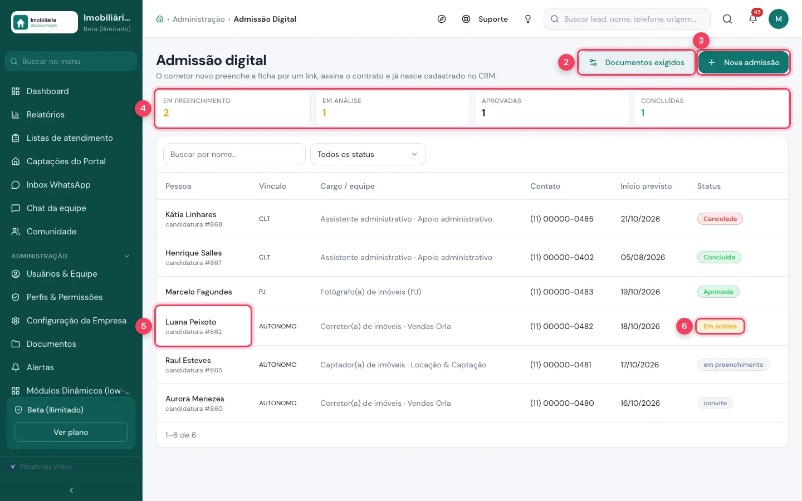802x501 pixels.
Task: Open Módulos Dinâmicos entry
Action: [x=71, y=391]
